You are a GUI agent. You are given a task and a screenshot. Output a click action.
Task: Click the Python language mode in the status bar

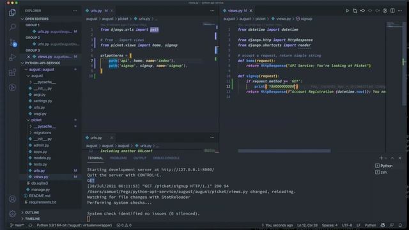pos(370,225)
